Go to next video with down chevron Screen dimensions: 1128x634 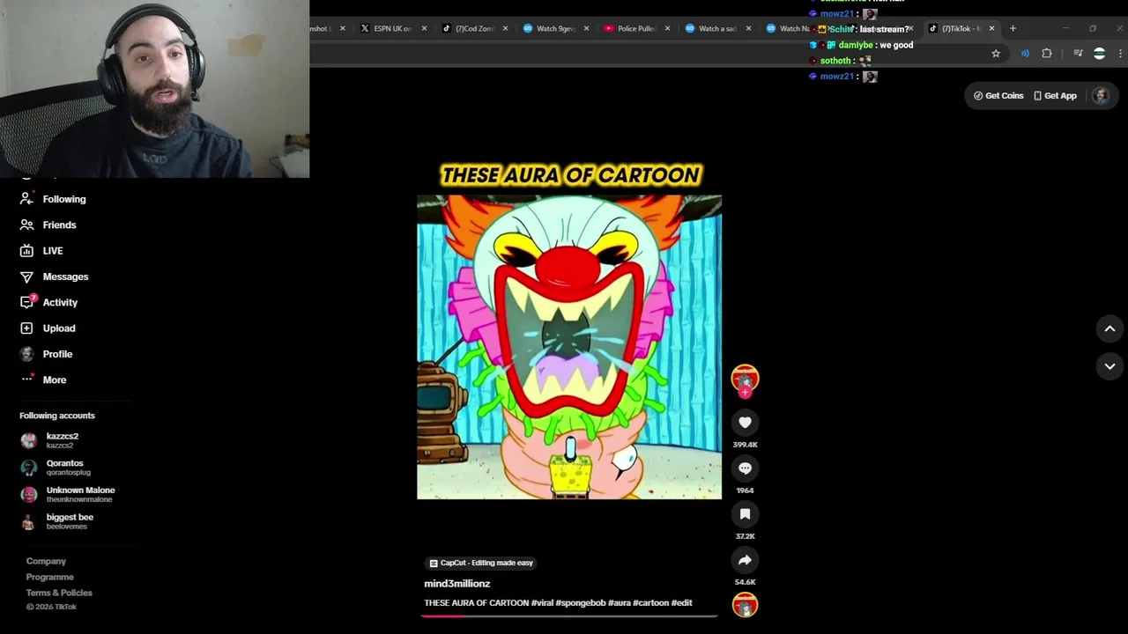pyautogui.click(x=1109, y=365)
